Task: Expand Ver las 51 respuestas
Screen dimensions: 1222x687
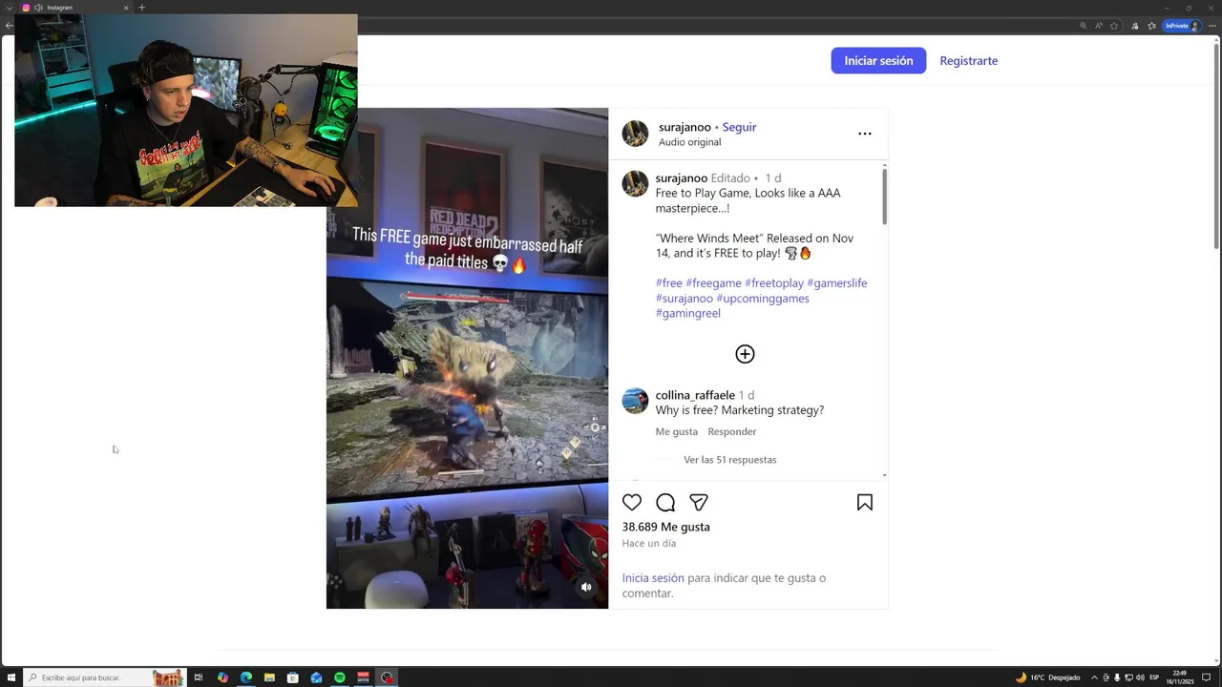Action: 729,460
